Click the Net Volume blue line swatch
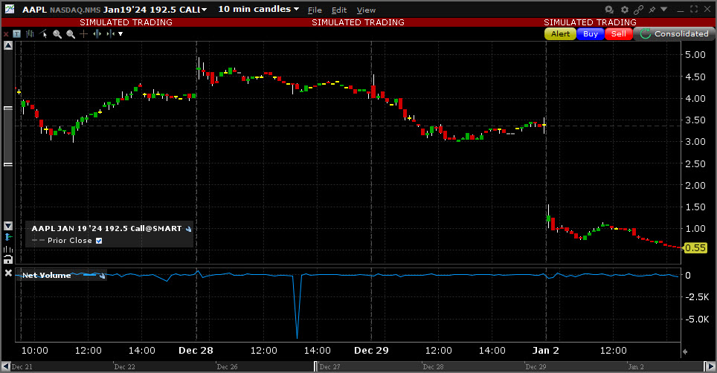 pyautogui.click(x=89, y=275)
